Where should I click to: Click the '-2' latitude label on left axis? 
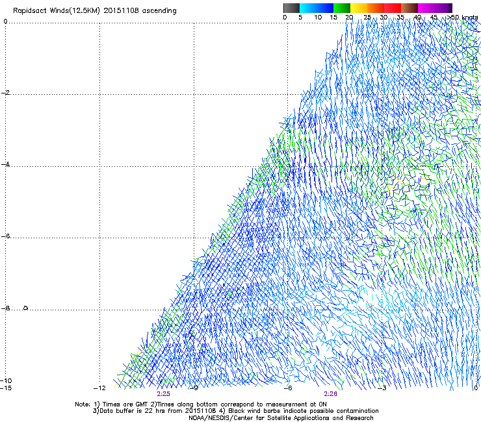pos(6,93)
